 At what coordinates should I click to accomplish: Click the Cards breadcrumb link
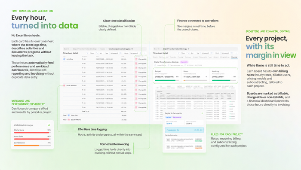pos(102,49)
